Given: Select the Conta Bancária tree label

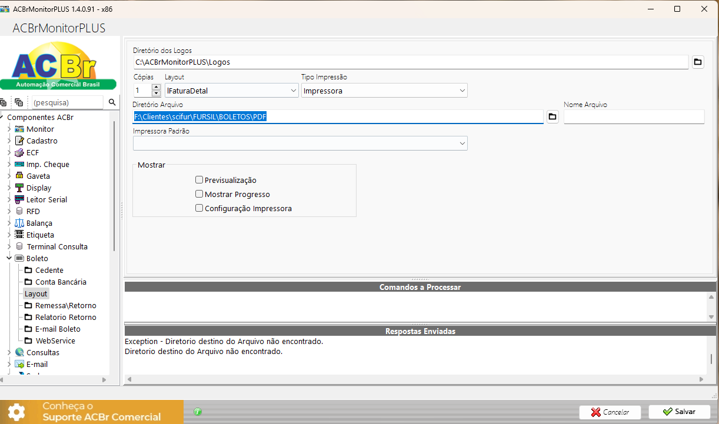Looking at the screenshot, I should point(61,282).
